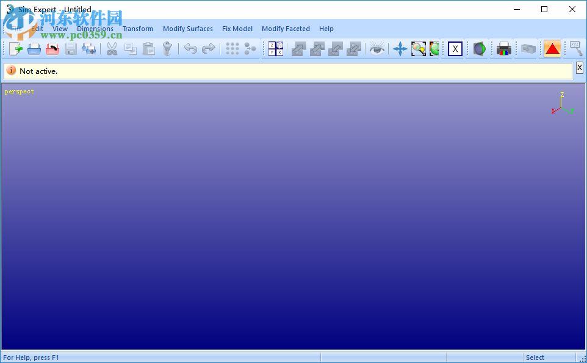Viewport: 587px width, 363px height.
Task: Click the XYZ coordinate label icon
Action: (575, 49)
